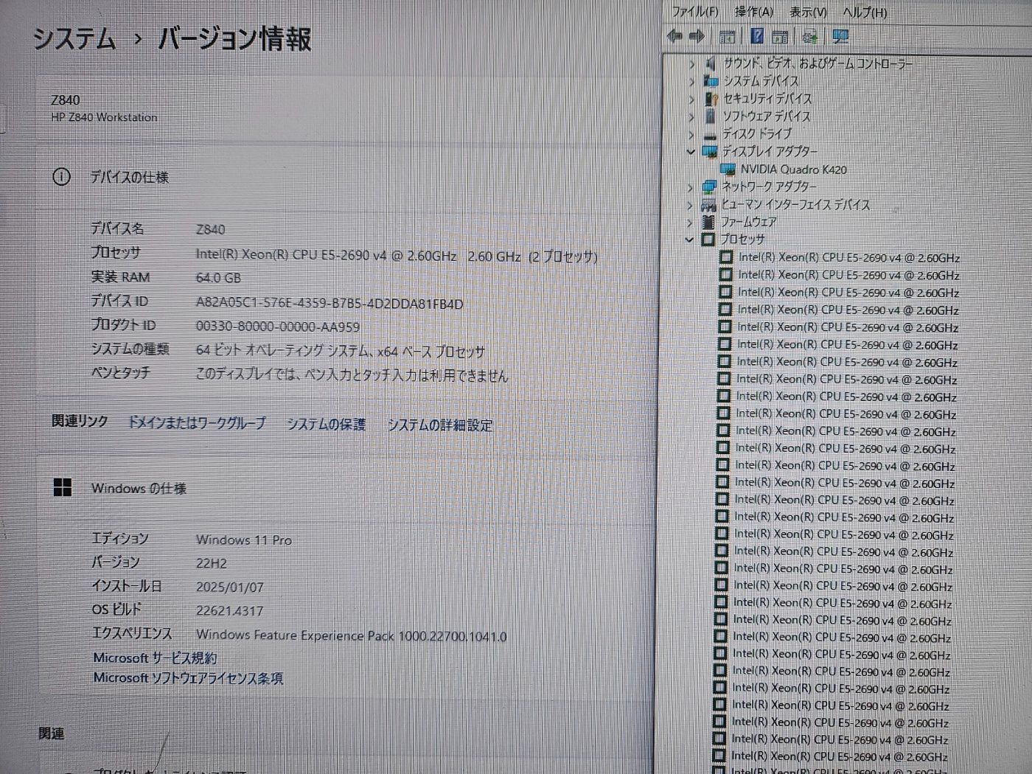This screenshot has height=774, width=1032.
Task: Click the update driver toolbar icon
Action: tap(810, 36)
